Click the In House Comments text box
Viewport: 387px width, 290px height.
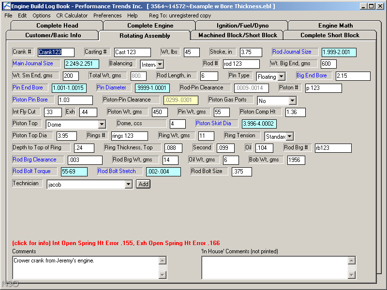click(275, 268)
